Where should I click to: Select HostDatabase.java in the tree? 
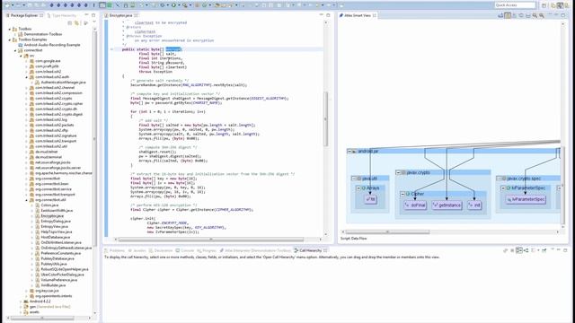(55, 237)
